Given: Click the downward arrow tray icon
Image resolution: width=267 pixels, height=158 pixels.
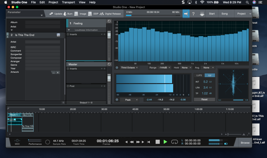Looking at the screenshot, I should (x=202, y=14).
